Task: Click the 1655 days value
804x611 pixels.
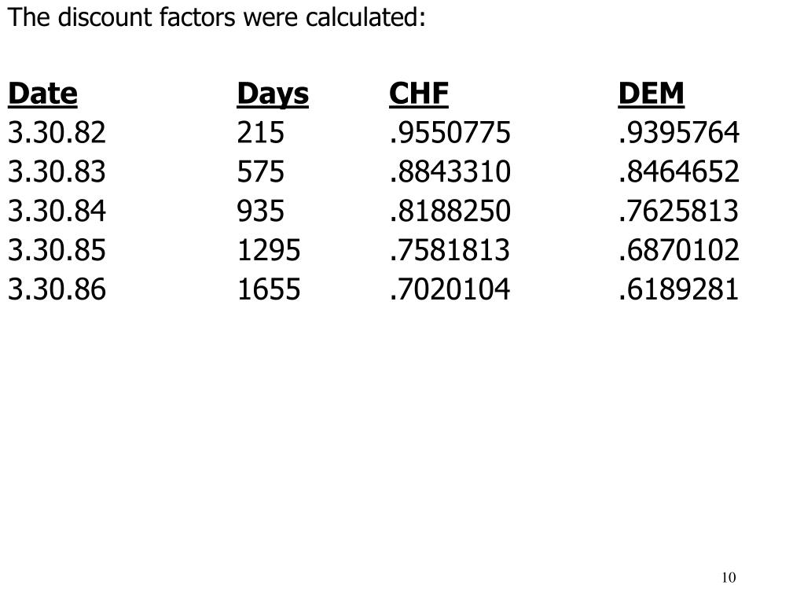Action: (269, 289)
